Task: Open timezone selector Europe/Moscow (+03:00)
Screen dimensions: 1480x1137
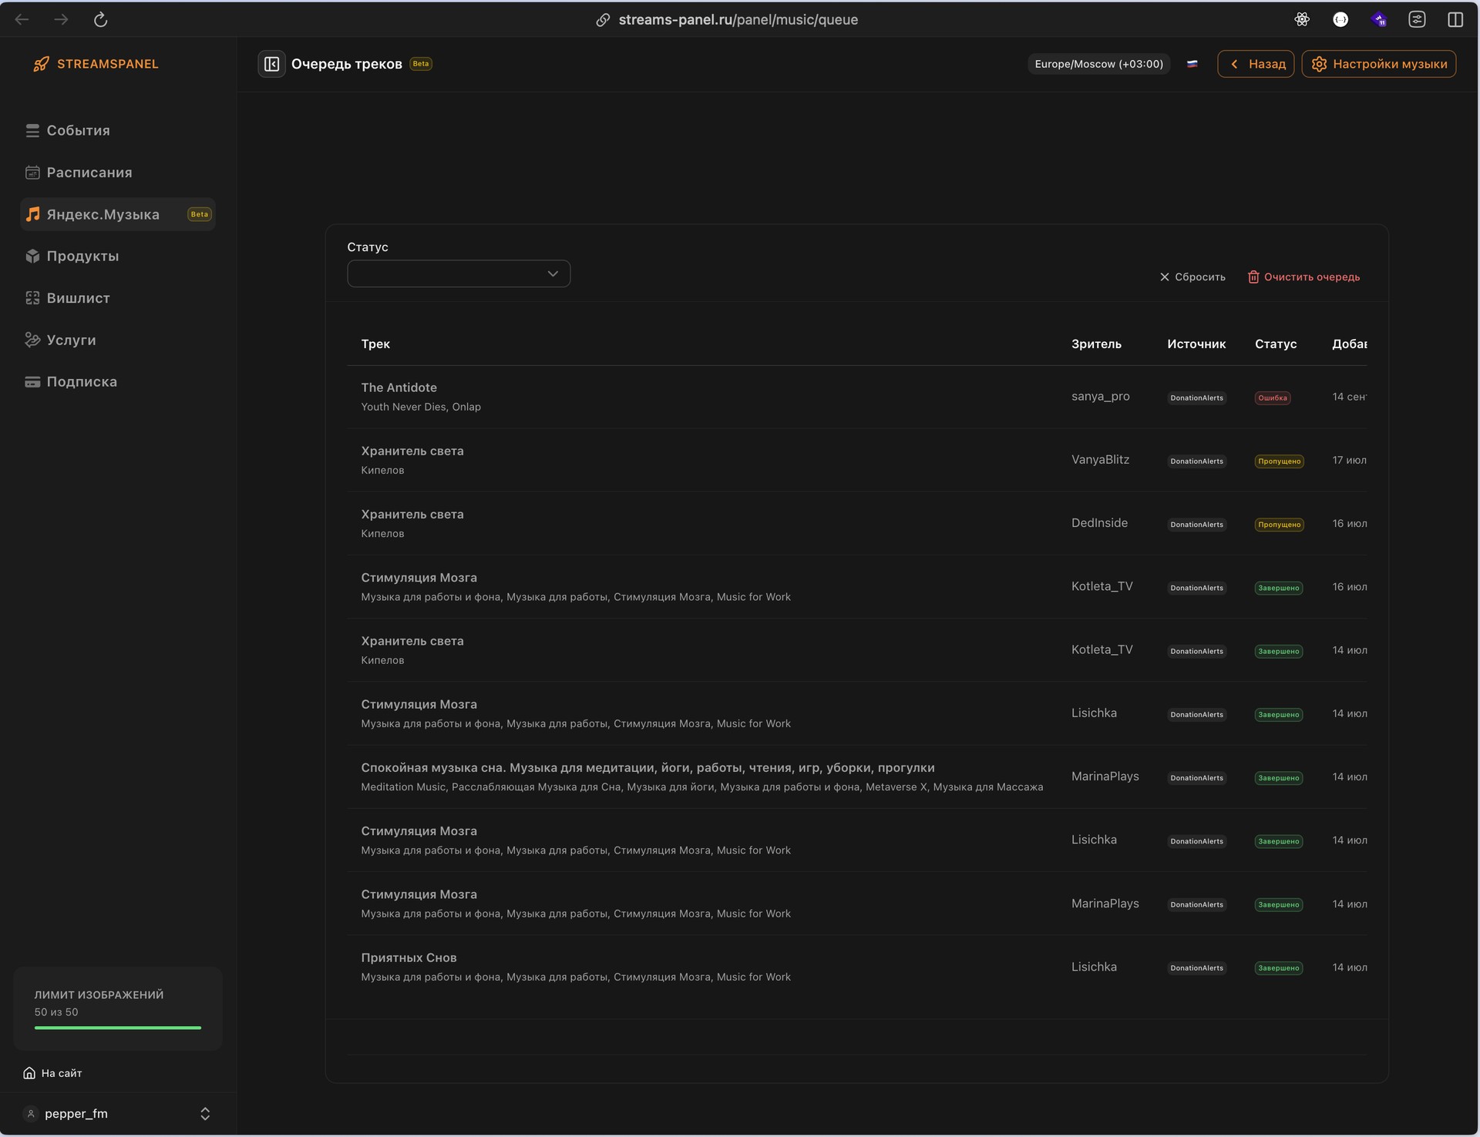Action: [1098, 64]
